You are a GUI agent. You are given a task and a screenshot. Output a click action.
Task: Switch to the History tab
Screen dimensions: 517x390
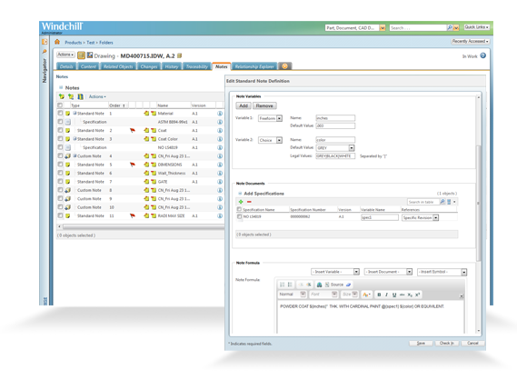[x=172, y=66]
